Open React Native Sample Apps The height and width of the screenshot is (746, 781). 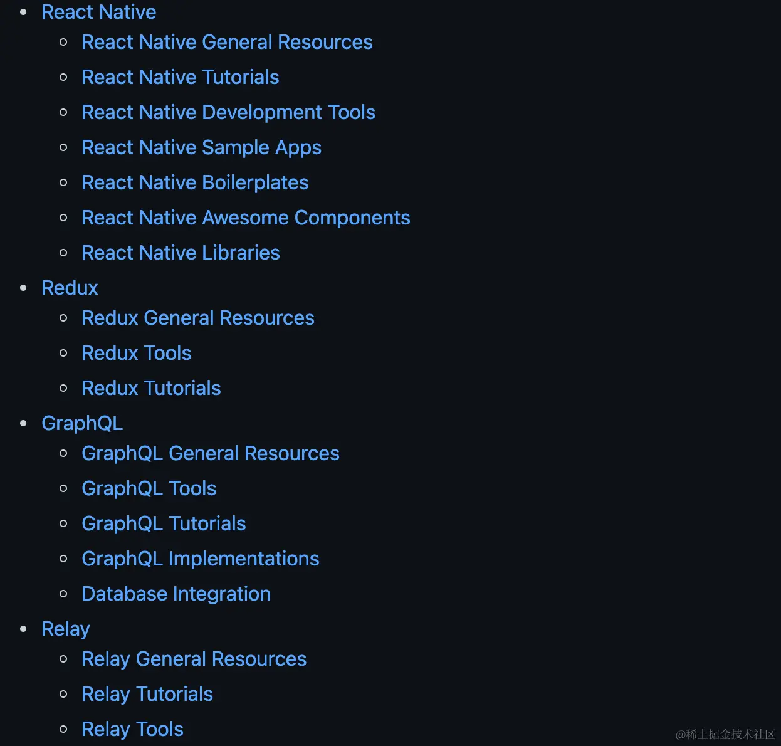click(201, 147)
